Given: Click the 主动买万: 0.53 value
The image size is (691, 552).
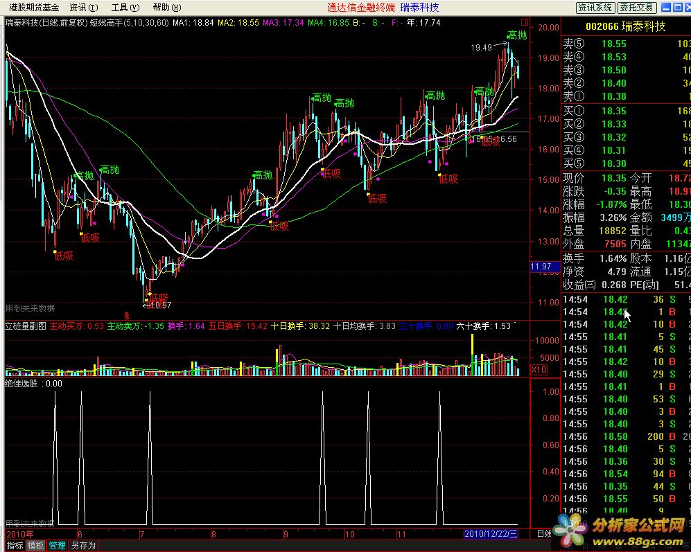Looking at the screenshot, I should coord(77,326).
